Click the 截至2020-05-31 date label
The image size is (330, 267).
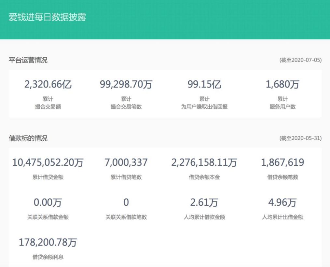click(300, 138)
